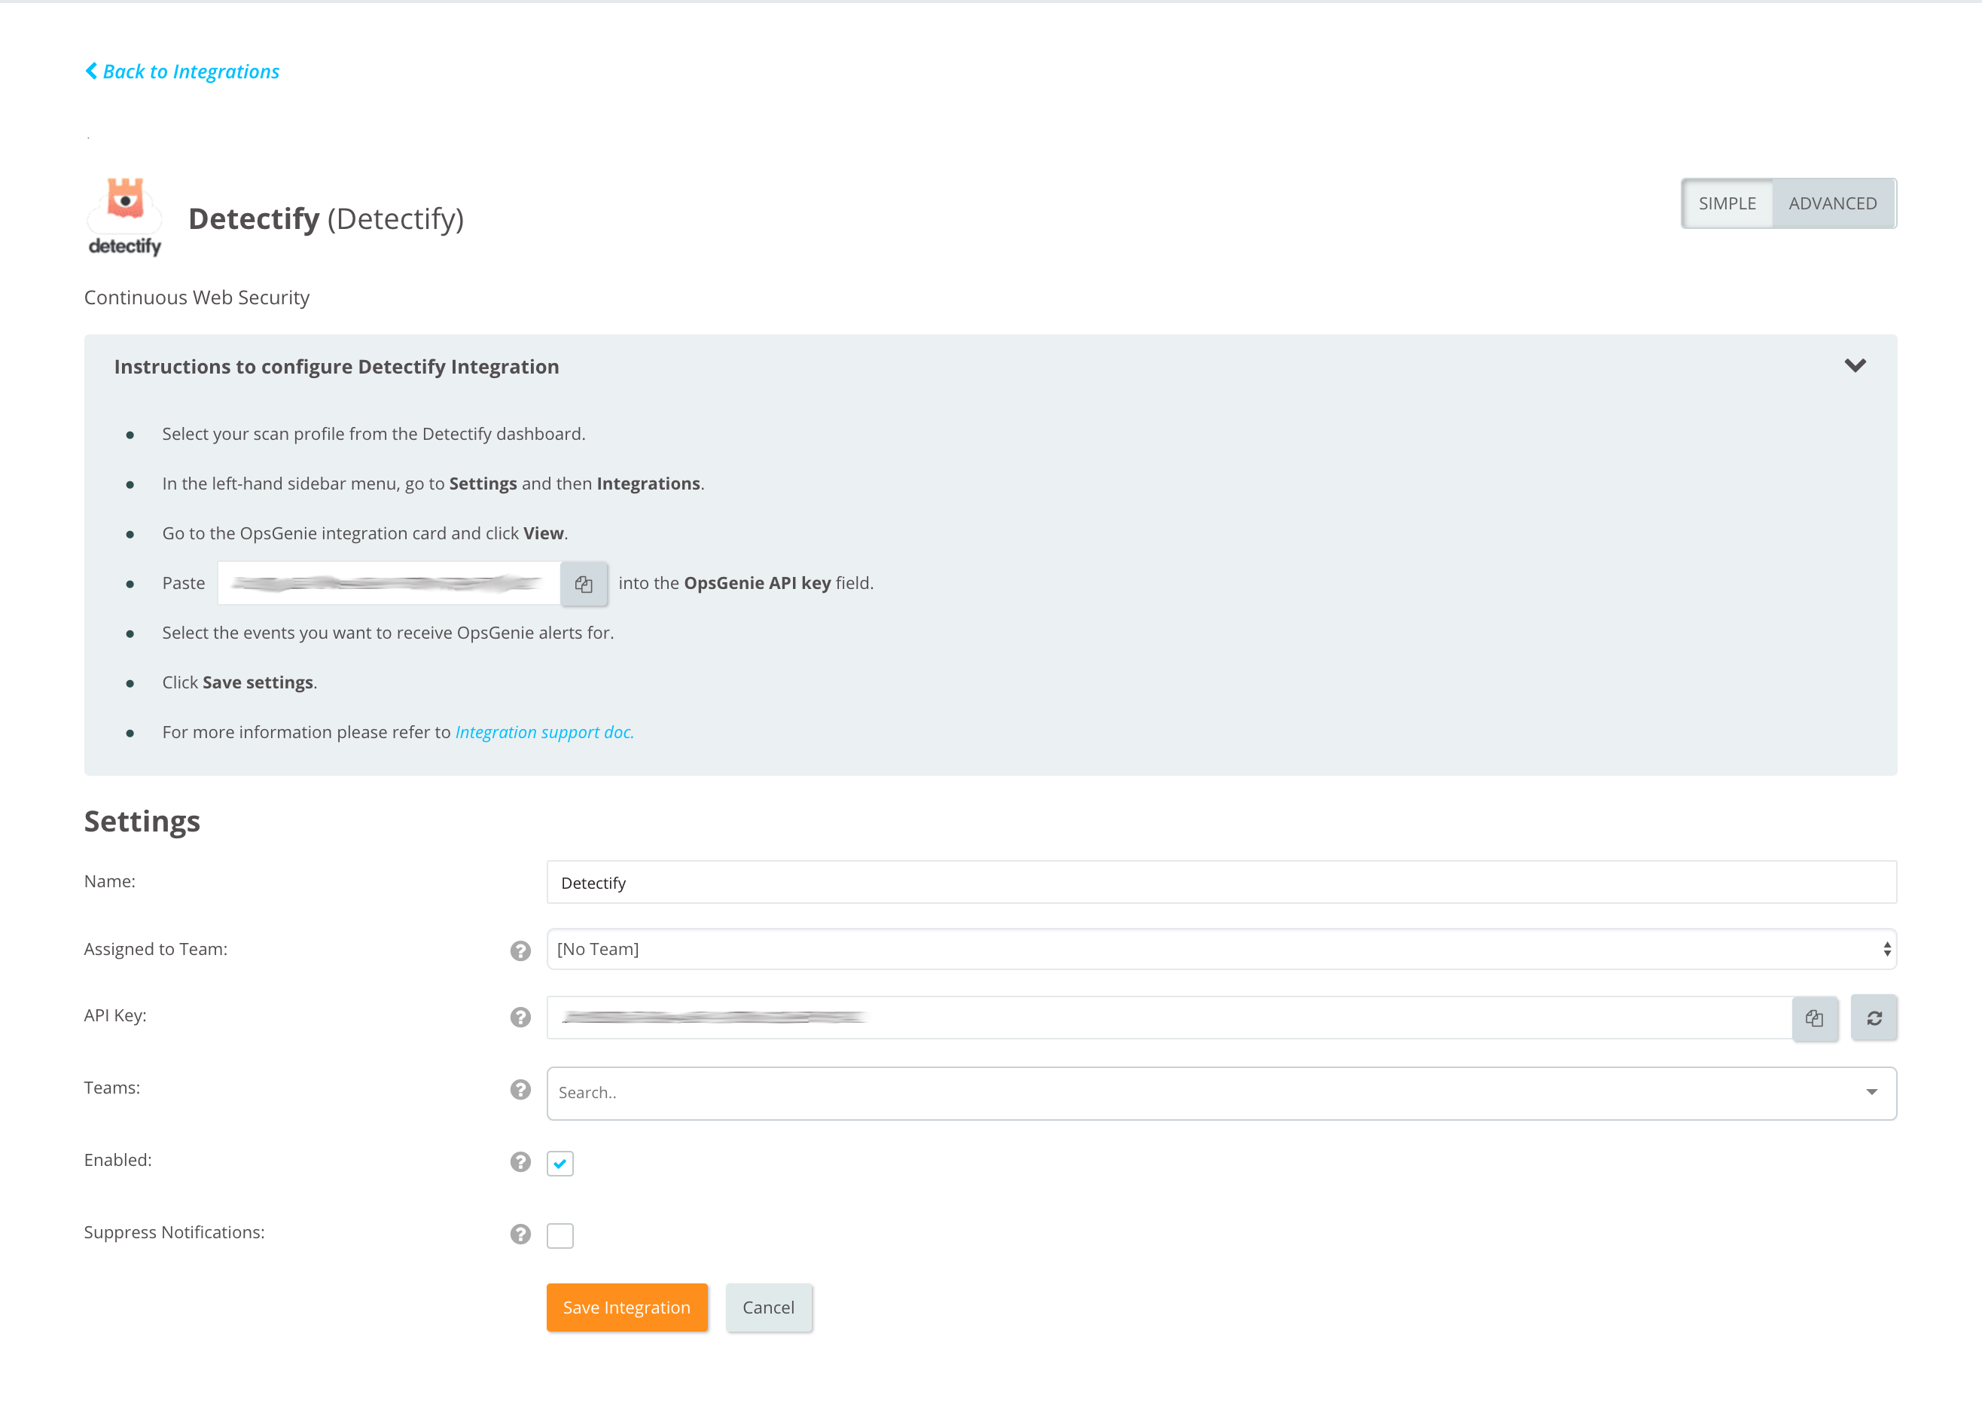Toggle the Enabled checkbox

pos(560,1163)
